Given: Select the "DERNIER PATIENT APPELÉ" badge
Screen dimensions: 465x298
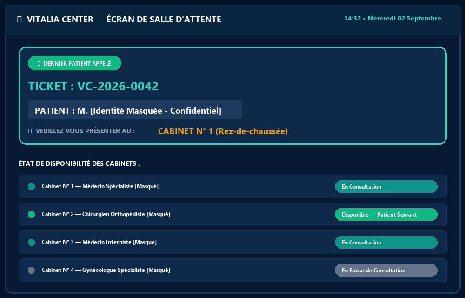Looking at the screenshot, I should coord(74,63).
